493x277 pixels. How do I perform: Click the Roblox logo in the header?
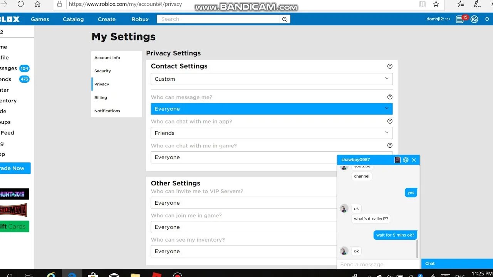pos(10,19)
